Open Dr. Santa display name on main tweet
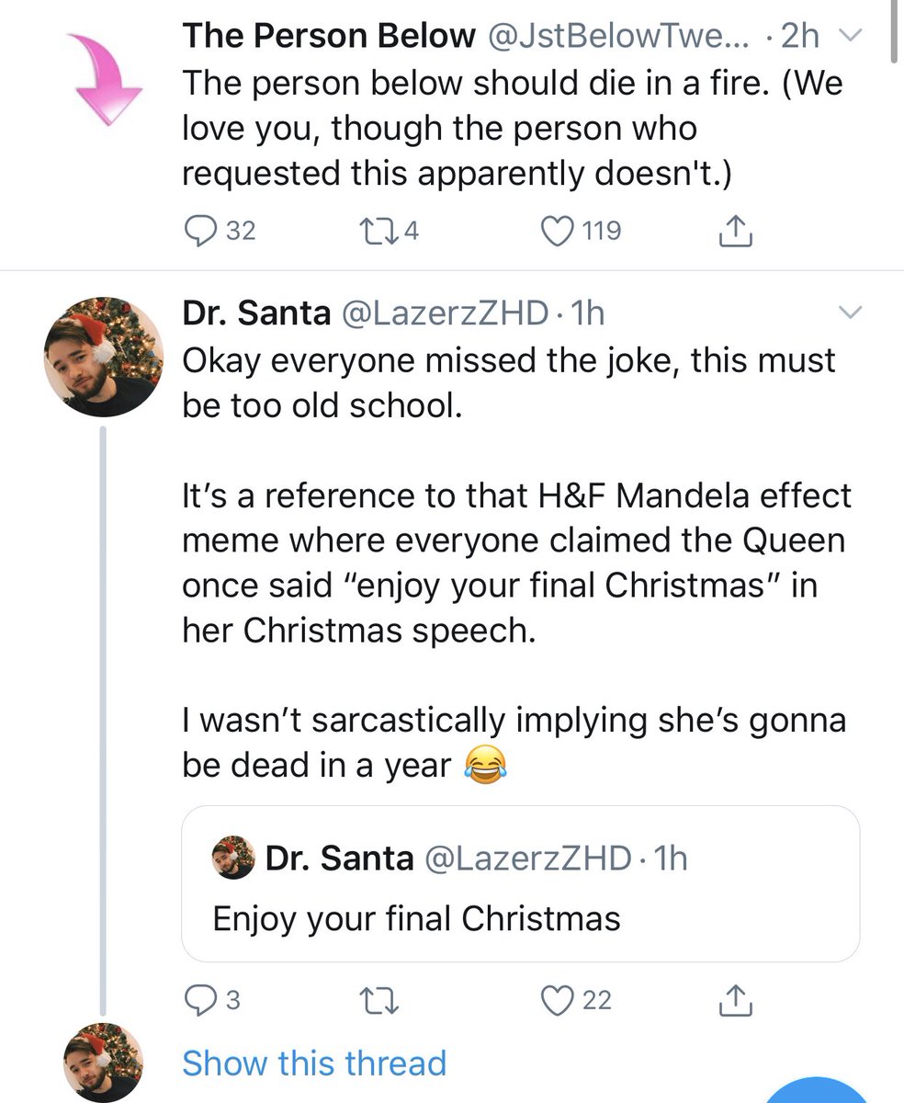The width and height of the screenshot is (904, 1103). point(255,314)
